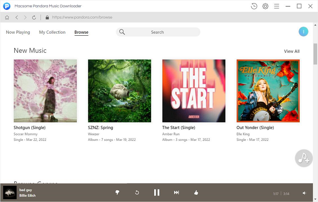
Task: Thumb down the current song
Action: click(117, 192)
